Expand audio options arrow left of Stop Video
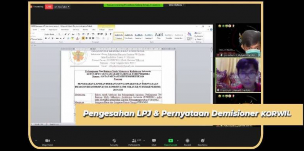 click(x=36, y=141)
